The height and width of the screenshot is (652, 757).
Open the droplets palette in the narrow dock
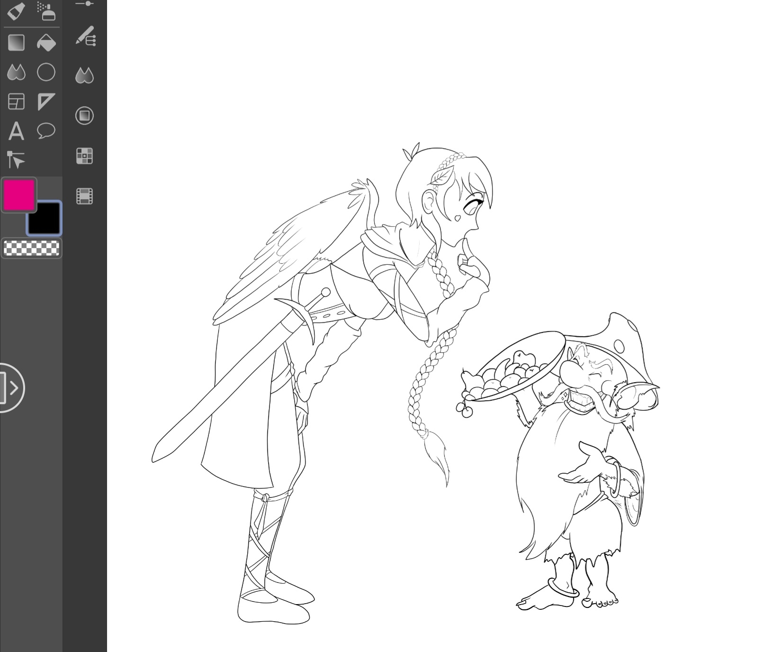tap(85, 75)
